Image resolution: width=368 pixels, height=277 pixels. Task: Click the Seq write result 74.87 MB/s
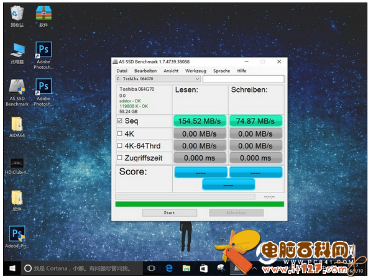[x=255, y=121]
